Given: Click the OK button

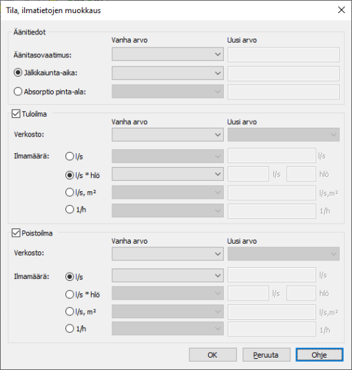Looking at the screenshot, I should coord(213,355).
